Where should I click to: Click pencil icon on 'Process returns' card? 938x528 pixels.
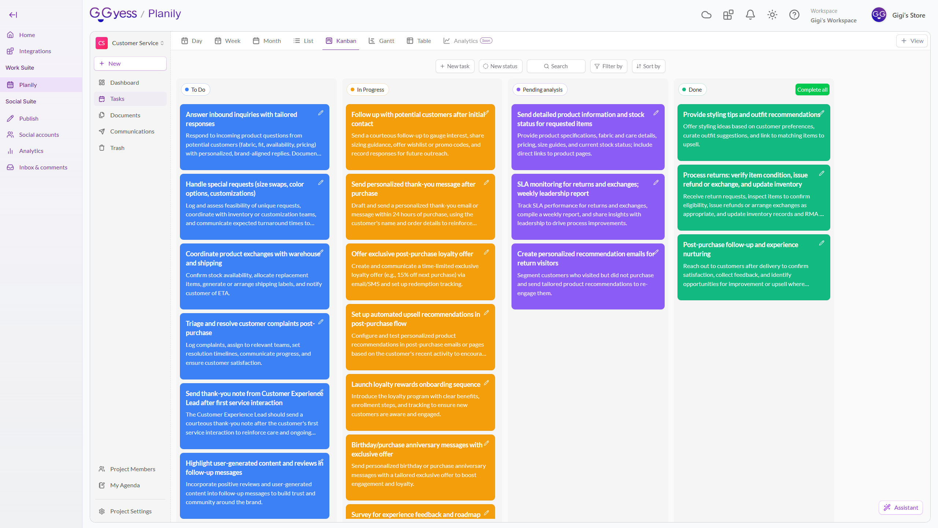tap(821, 173)
